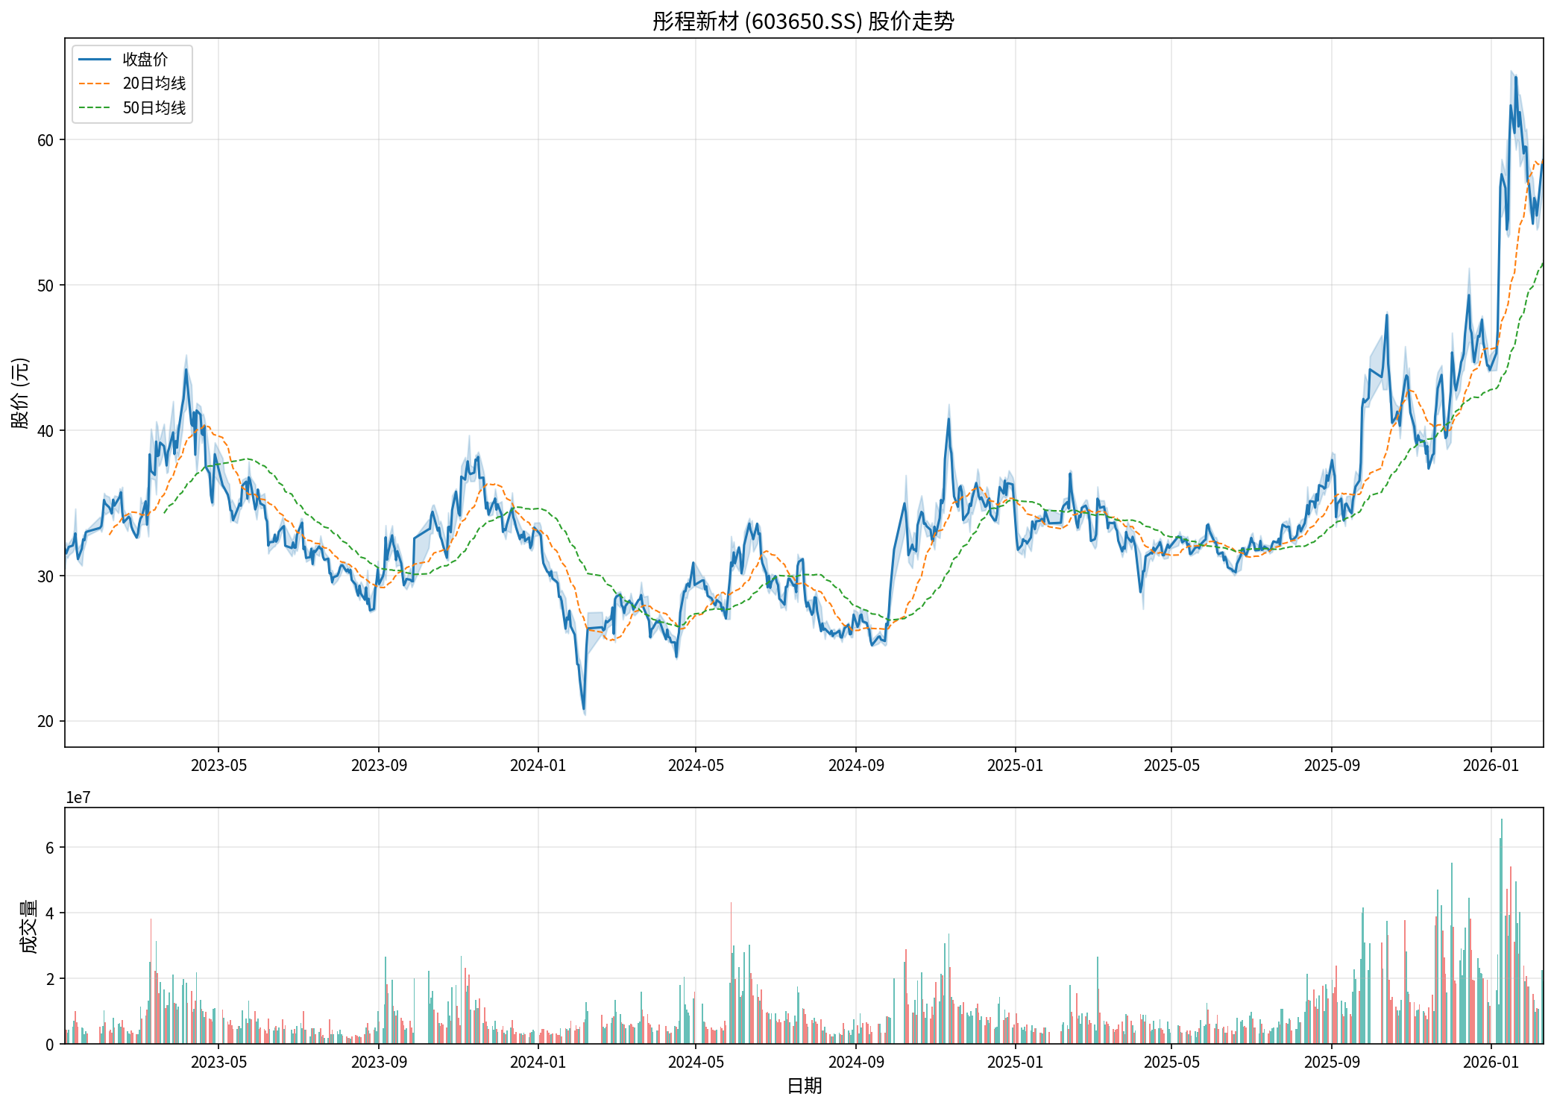
Task: Click the 6 tick on the volume axis
Action: click(x=50, y=848)
